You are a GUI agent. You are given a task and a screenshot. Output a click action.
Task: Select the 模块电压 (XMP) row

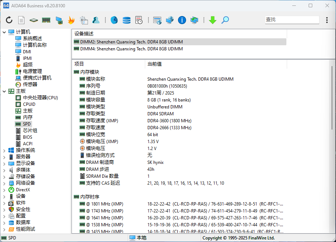click(180, 142)
